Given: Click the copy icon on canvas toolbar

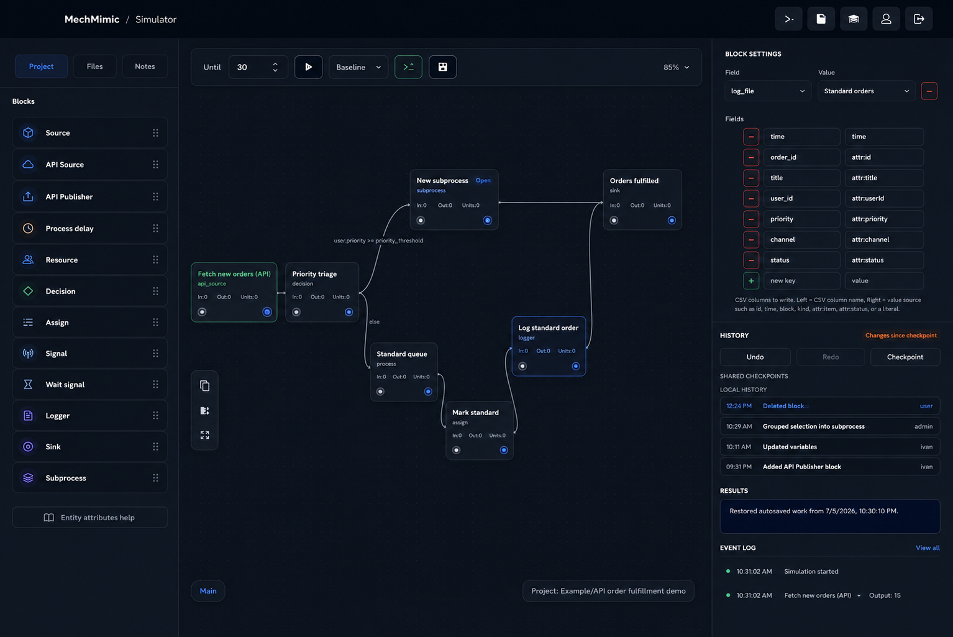Looking at the screenshot, I should 204,386.
